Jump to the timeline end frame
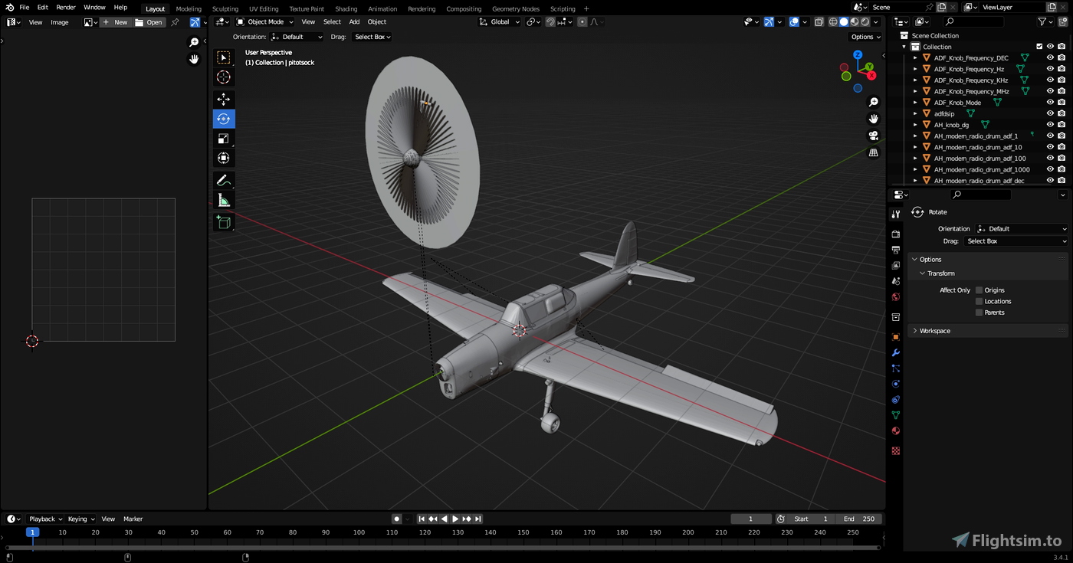The image size is (1073, 563). 478,519
